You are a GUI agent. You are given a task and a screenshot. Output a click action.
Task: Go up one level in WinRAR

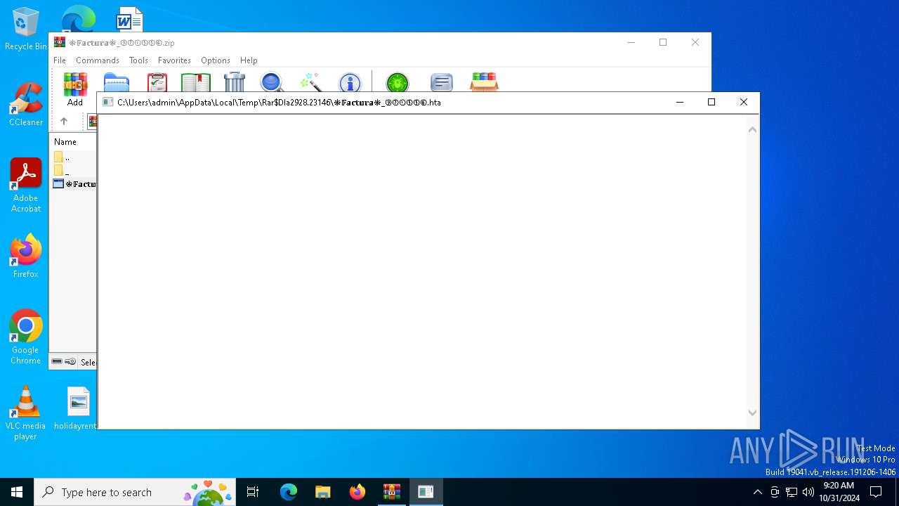64,122
